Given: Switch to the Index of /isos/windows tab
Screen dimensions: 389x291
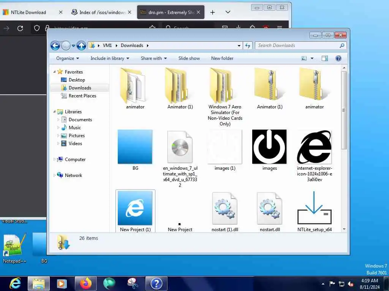Looking at the screenshot, I should 101,13.
